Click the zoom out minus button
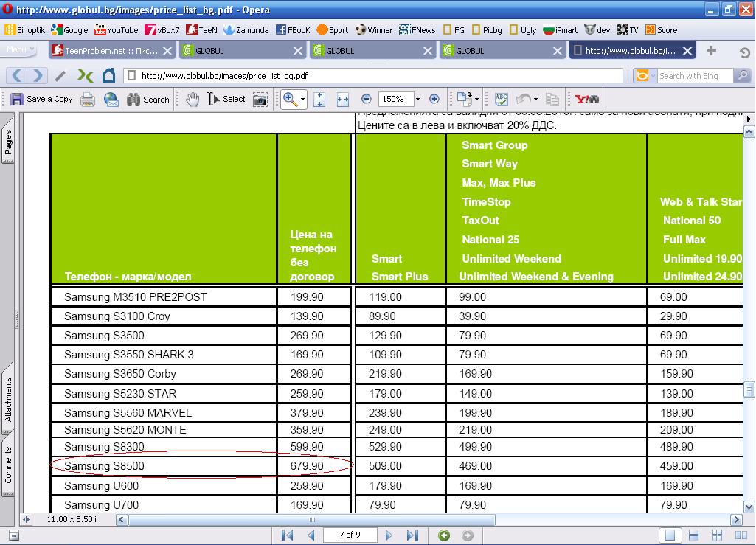This screenshot has width=756, height=545. [367, 99]
